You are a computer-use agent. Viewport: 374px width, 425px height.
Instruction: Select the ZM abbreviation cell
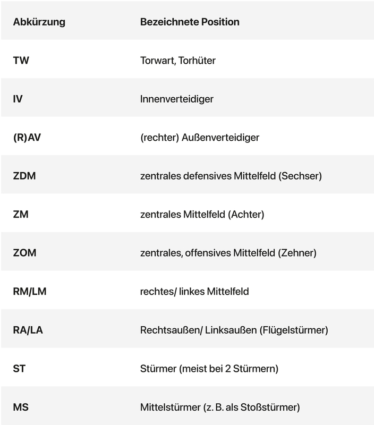pos(22,215)
